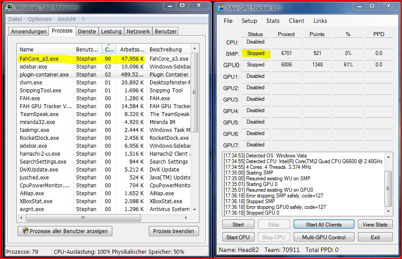The image size is (402, 259).
Task: Select dwm.exe process row
Action: 104,82
